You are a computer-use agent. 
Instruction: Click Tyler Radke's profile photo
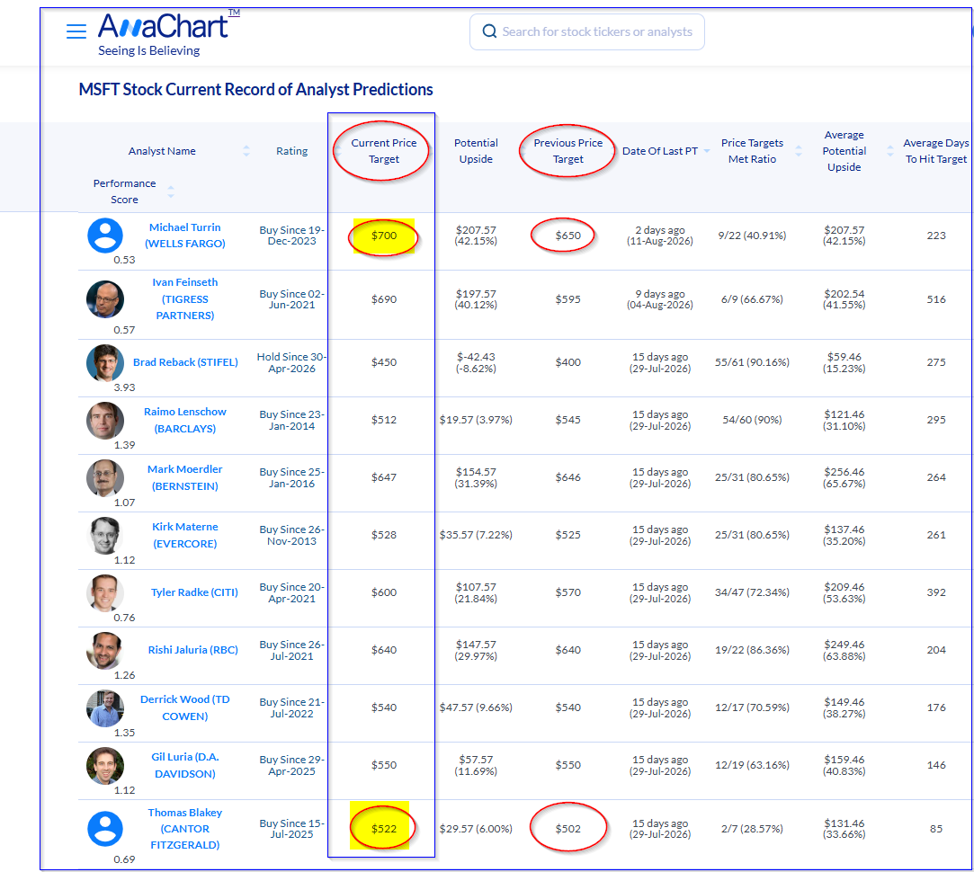tap(104, 592)
